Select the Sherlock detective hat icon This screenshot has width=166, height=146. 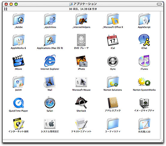click(x=81, y=103)
